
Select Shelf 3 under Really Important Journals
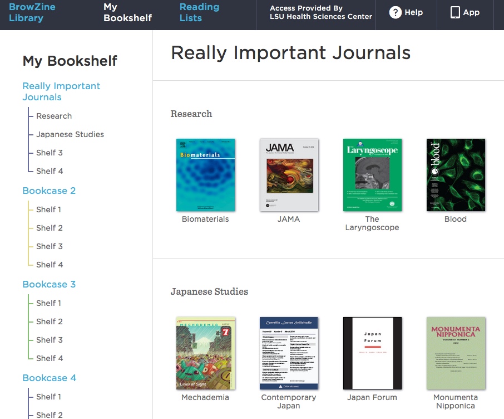coord(50,153)
